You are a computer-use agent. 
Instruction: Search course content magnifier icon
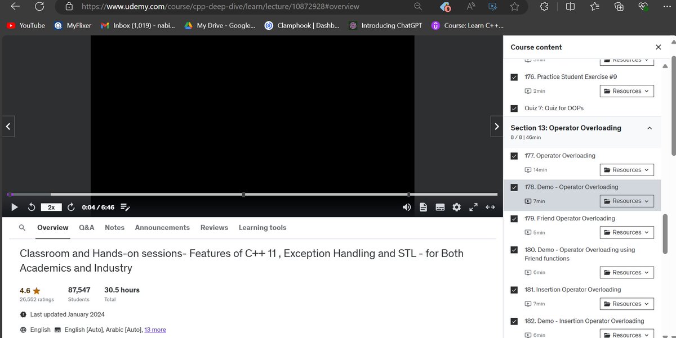(22, 228)
